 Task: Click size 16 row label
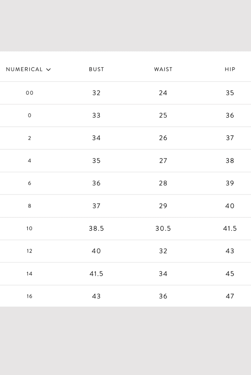coord(29,296)
